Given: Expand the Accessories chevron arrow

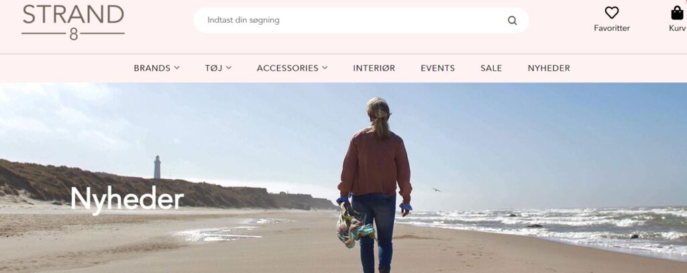Looking at the screenshot, I should (325, 68).
